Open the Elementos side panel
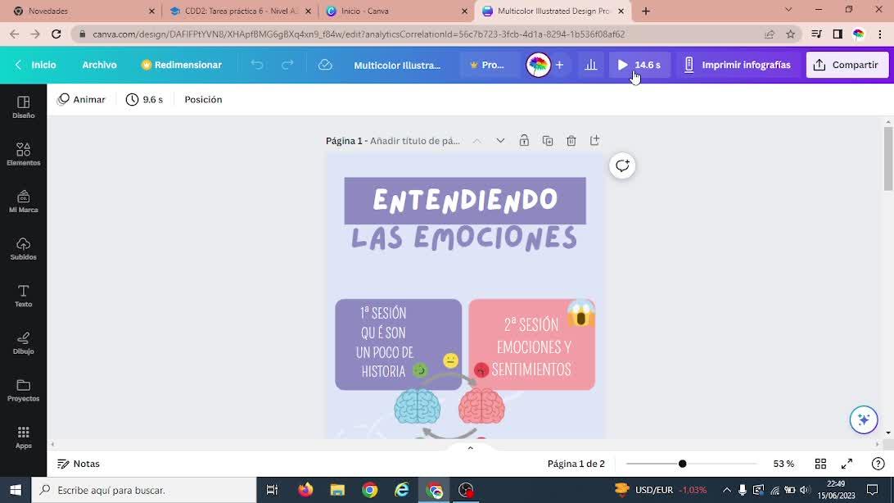Image resolution: width=894 pixels, height=503 pixels. click(24, 154)
